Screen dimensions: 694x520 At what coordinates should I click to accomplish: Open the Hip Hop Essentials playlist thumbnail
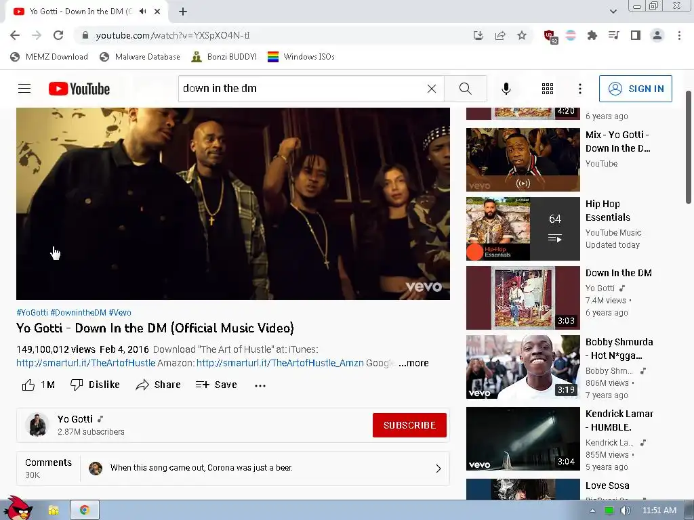523,229
